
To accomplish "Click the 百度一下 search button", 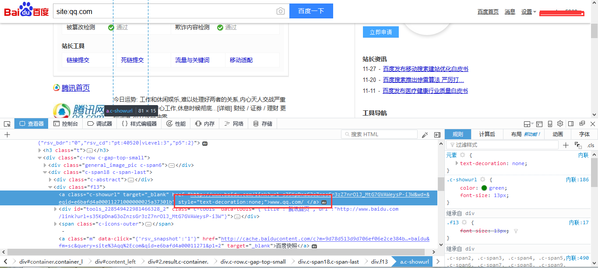I will pos(311,11).
